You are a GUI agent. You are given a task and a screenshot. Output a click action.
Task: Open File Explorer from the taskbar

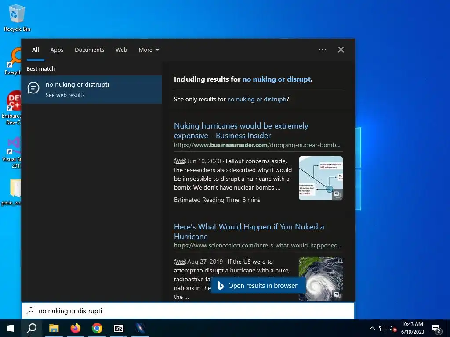coord(54,328)
